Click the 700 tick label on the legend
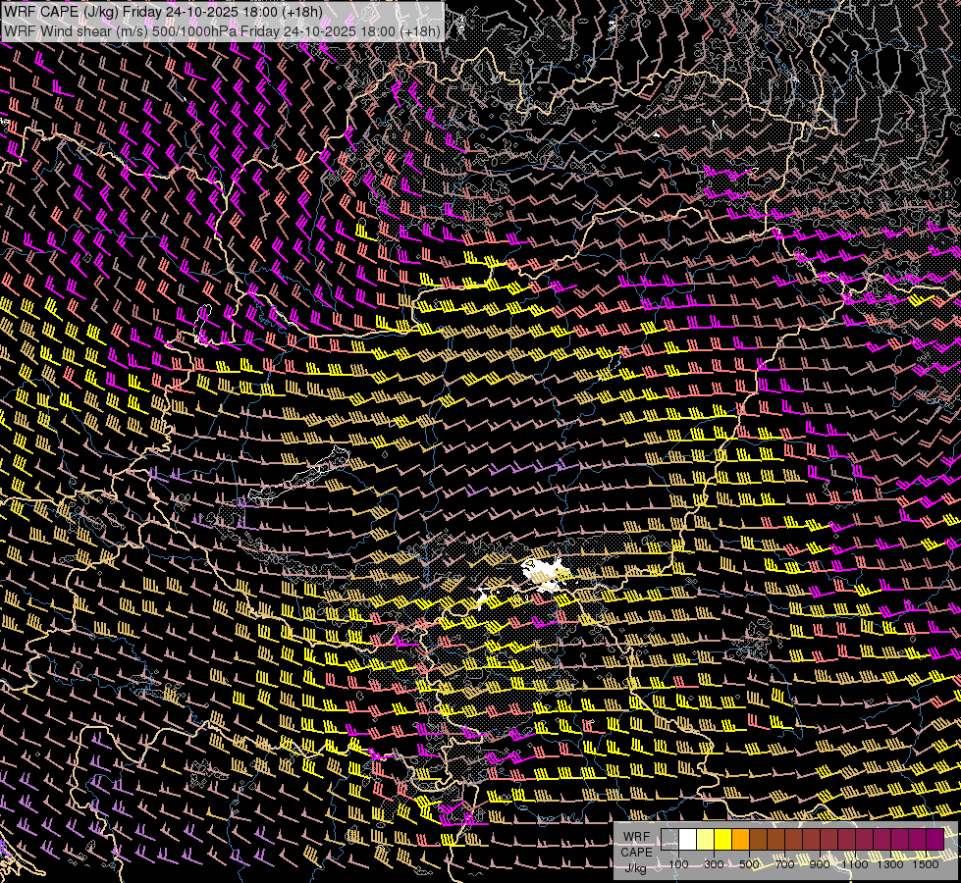Viewport: 961px width, 883px height. click(x=784, y=864)
